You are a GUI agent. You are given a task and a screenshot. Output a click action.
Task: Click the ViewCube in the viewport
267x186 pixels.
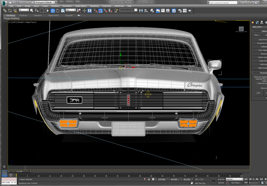[x=241, y=29]
